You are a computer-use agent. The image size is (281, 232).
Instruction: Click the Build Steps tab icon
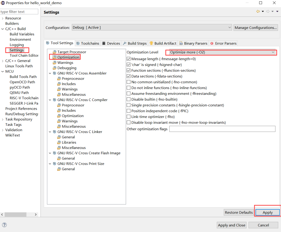[125, 43]
